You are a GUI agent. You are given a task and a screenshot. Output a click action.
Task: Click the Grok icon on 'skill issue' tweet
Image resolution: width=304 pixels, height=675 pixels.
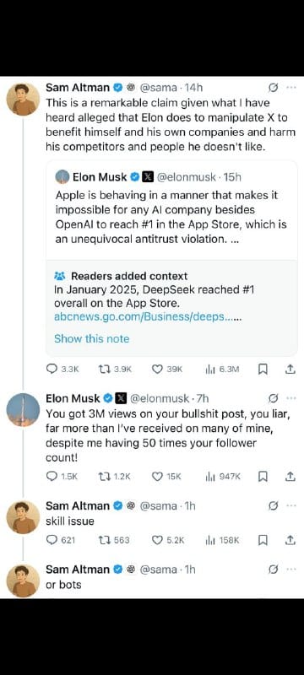[x=273, y=505]
